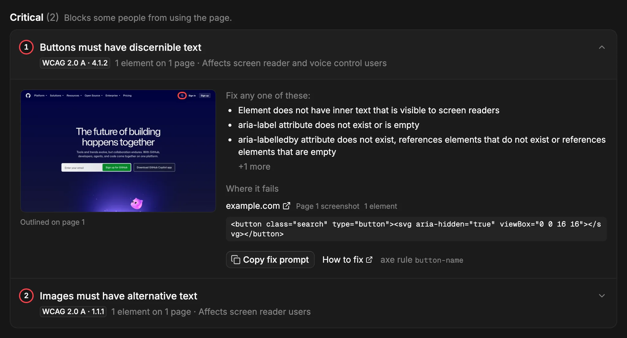The width and height of the screenshot is (627, 338).
Task: Click the '1 element' count next to Page 1 screenshot
Action: (381, 206)
